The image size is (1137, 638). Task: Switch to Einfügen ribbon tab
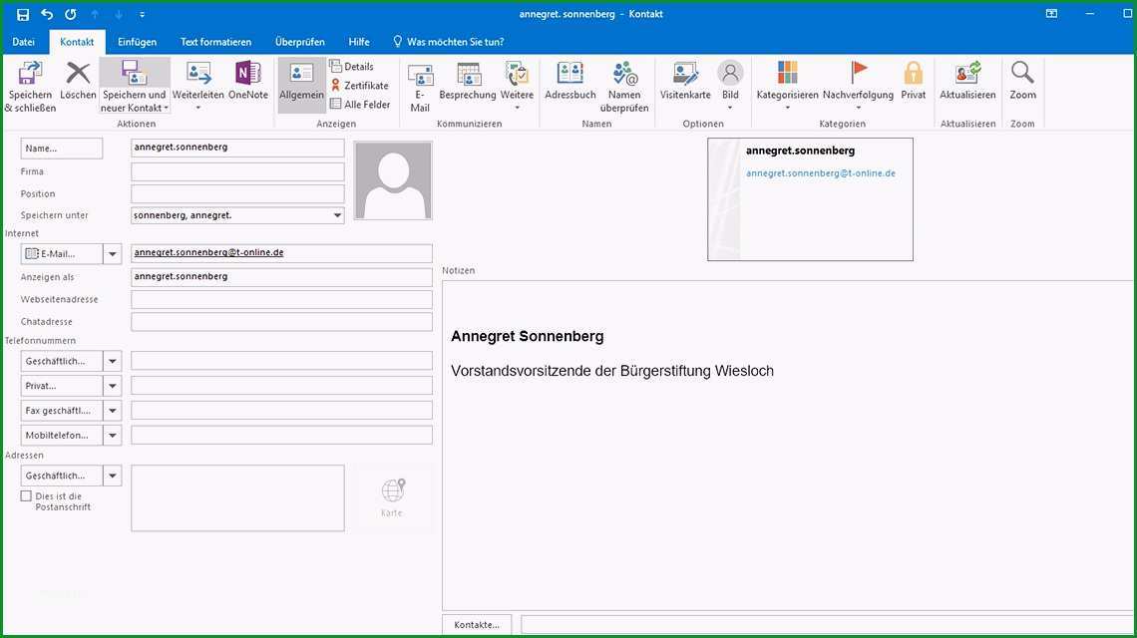137,41
